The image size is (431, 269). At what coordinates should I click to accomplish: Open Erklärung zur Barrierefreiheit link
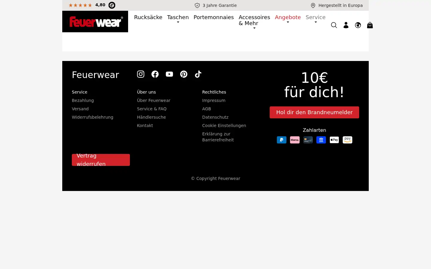point(218,137)
